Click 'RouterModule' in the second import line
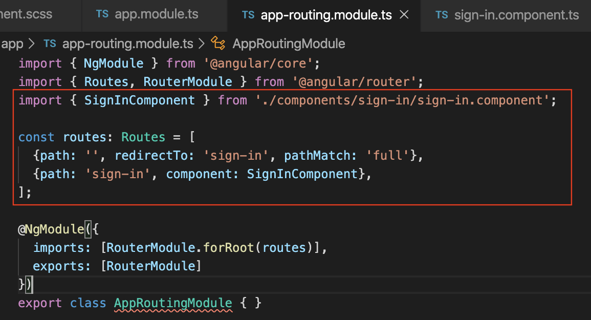 click(x=187, y=82)
